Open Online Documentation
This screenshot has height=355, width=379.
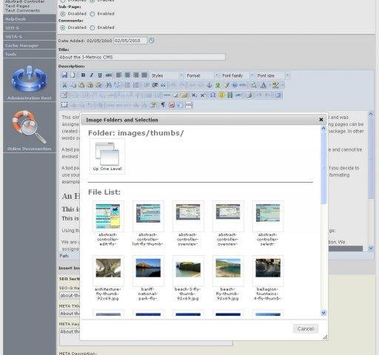click(30, 131)
